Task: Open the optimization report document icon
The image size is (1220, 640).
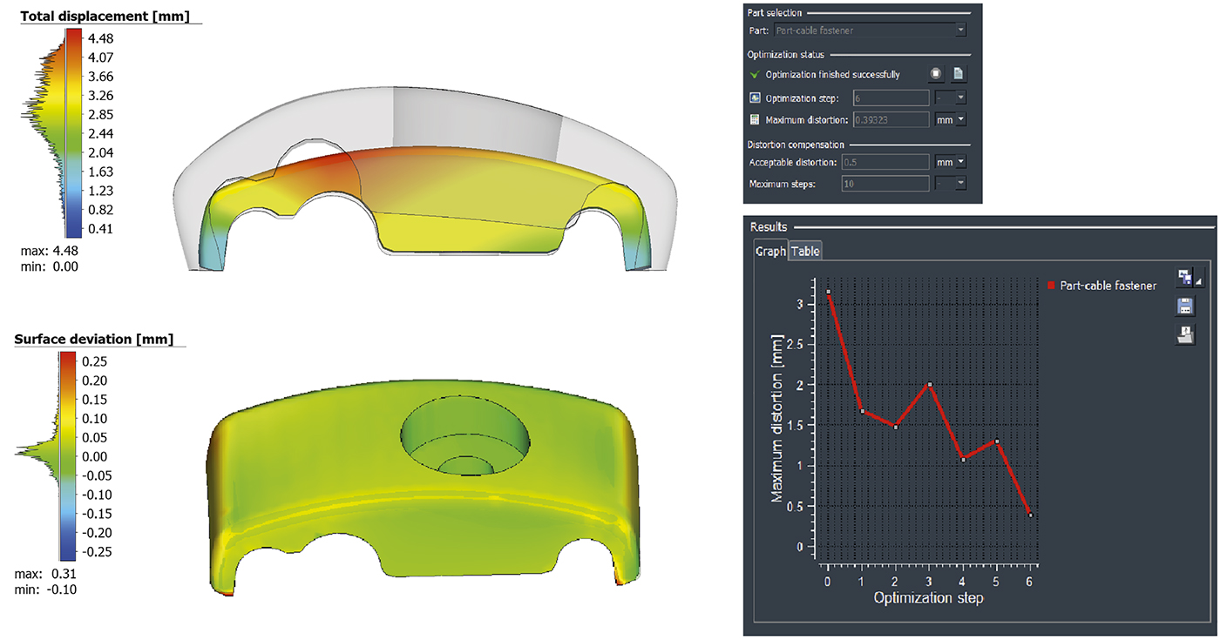Action: [x=958, y=75]
